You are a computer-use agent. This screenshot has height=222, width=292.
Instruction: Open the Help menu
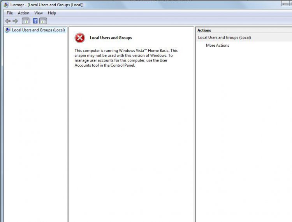tap(52, 13)
